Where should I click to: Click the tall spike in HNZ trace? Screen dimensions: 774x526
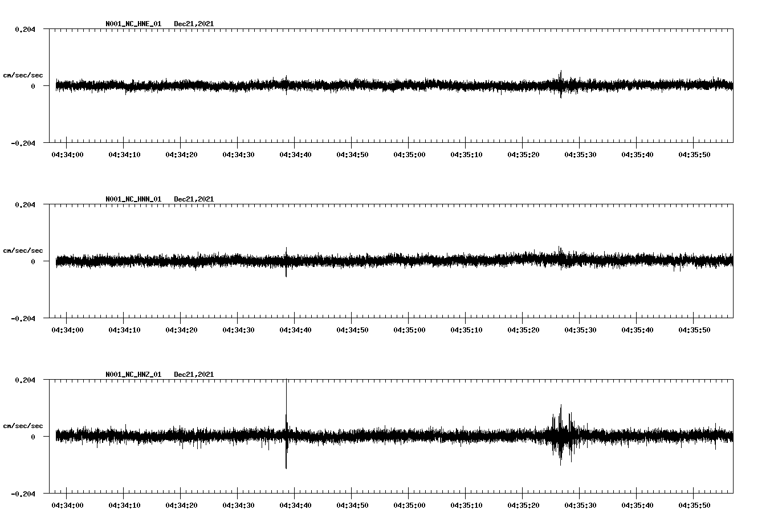pyautogui.click(x=286, y=424)
